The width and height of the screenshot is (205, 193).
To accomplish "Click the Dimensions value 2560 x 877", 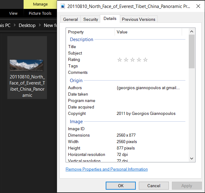I will pos(126,135).
